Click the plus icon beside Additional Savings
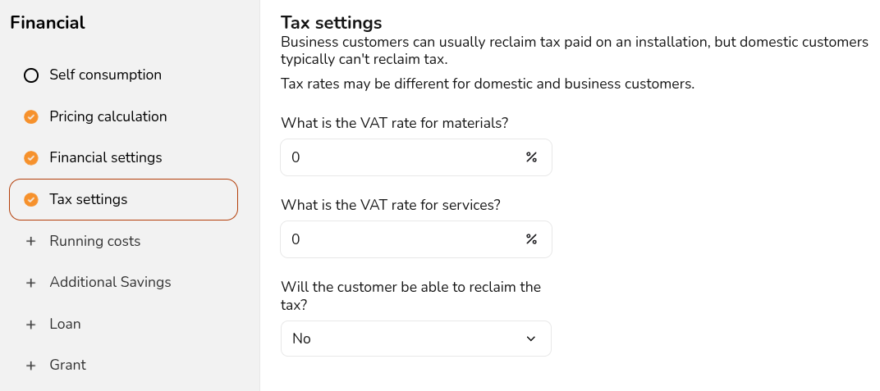The height and width of the screenshot is (391, 880). (x=31, y=282)
